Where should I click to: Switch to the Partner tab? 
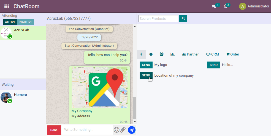coord(190,54)
